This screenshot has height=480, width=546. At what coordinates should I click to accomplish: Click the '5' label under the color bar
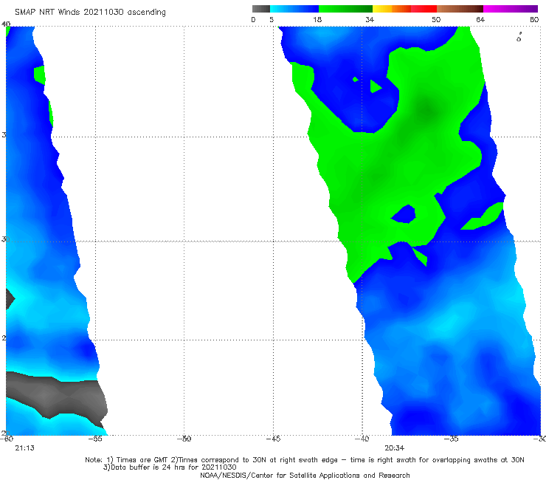tap(272, 19)
